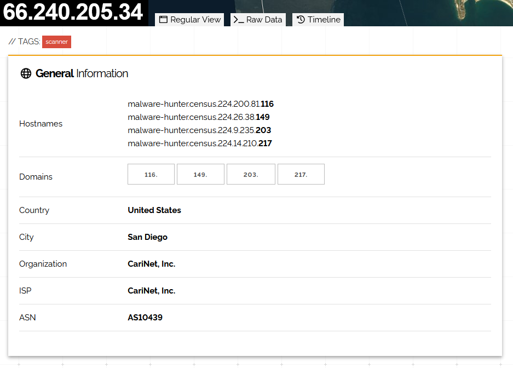
Task: Click the Organization row label
Action: coord(43,263)
